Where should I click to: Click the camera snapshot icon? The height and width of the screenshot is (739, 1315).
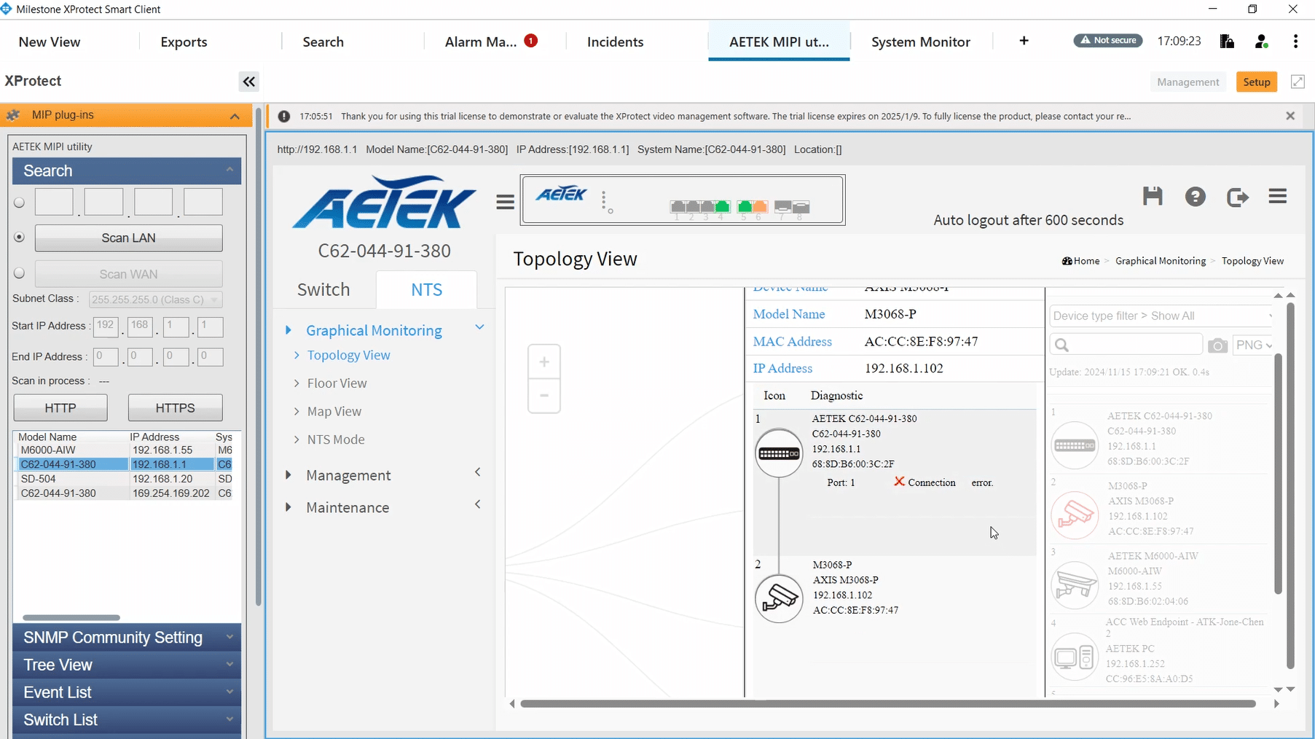tap(1217, 345)
